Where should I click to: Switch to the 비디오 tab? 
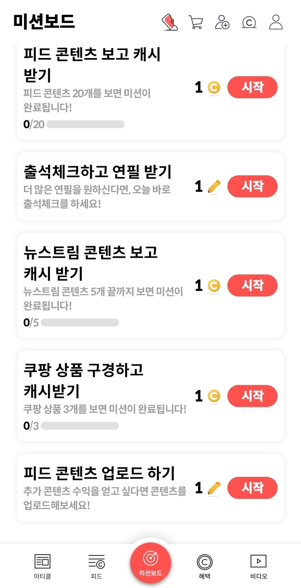pos(259,566)
